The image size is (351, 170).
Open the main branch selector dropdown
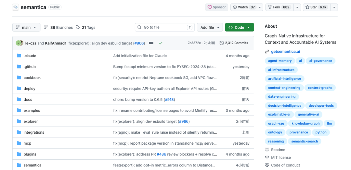26,27
